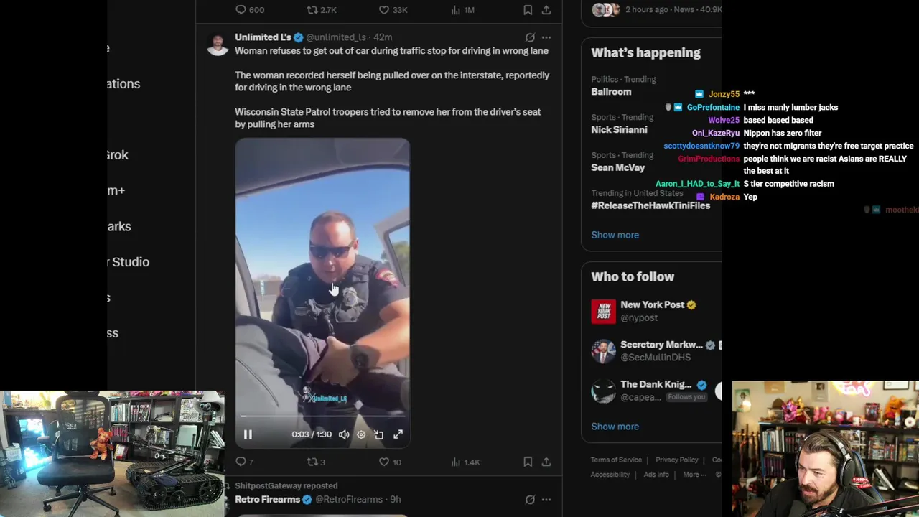
Task: Like the Unlimited L's post
Action: click(390, 462)
